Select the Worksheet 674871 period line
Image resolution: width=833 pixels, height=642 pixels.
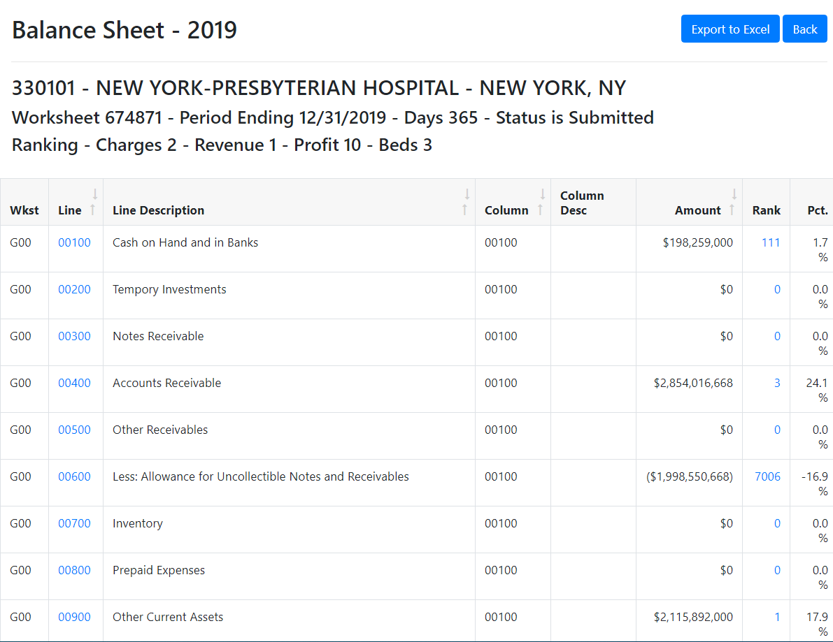pyautogui.click(x=332, y=117)
